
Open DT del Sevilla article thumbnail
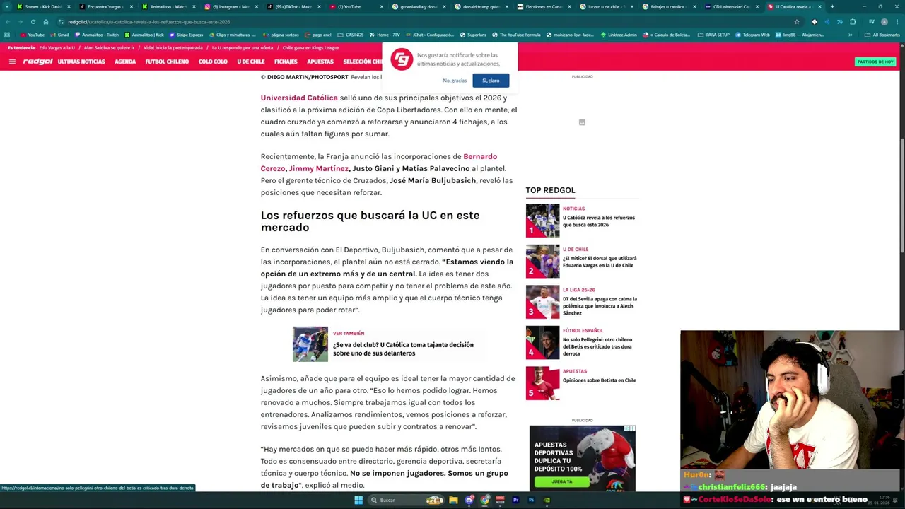pos(542,302)
